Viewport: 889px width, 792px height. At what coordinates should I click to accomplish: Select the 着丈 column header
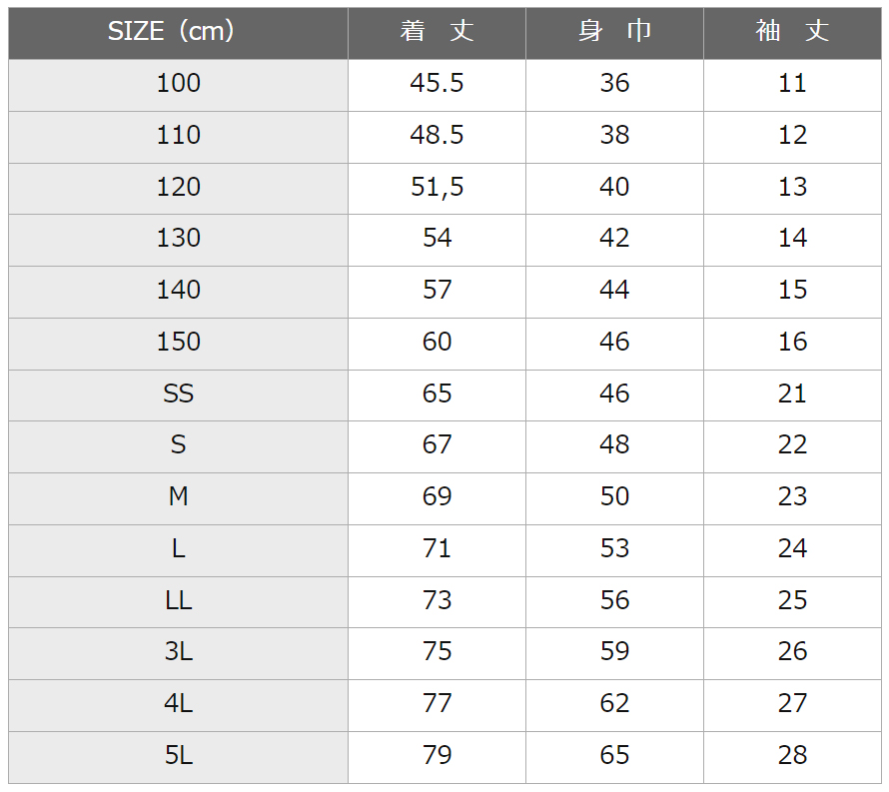[437, 33]
